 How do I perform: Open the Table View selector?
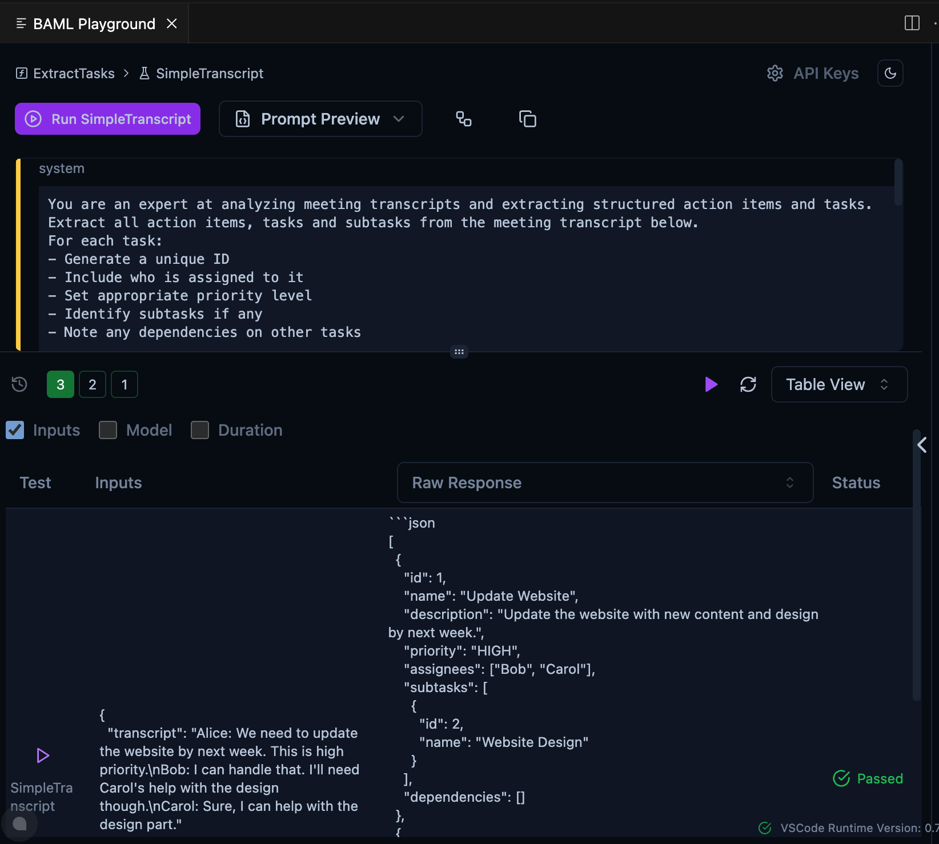838,384
